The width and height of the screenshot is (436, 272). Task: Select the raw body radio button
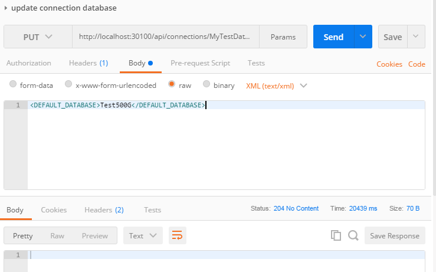(x=172, y=84)
